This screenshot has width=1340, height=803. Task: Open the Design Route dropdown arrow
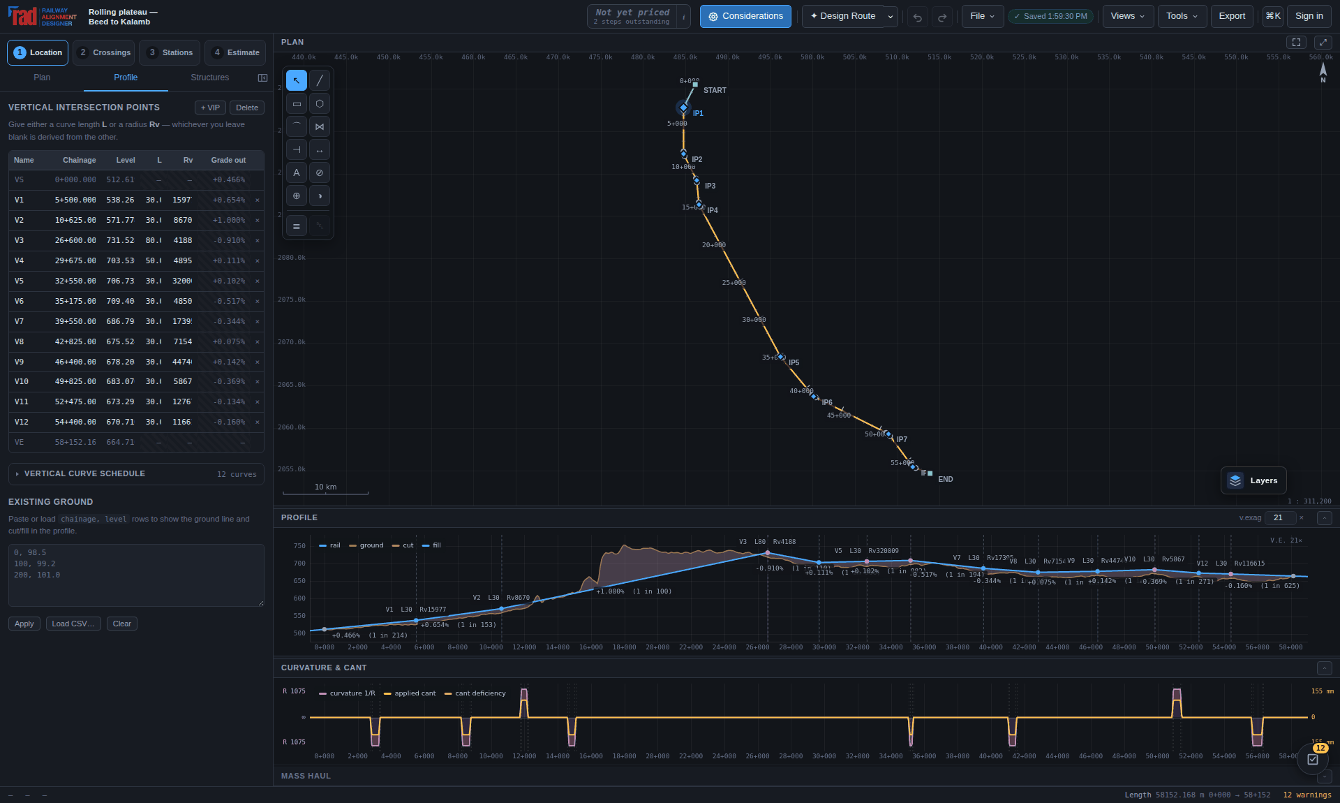click(x=891, y=17)
